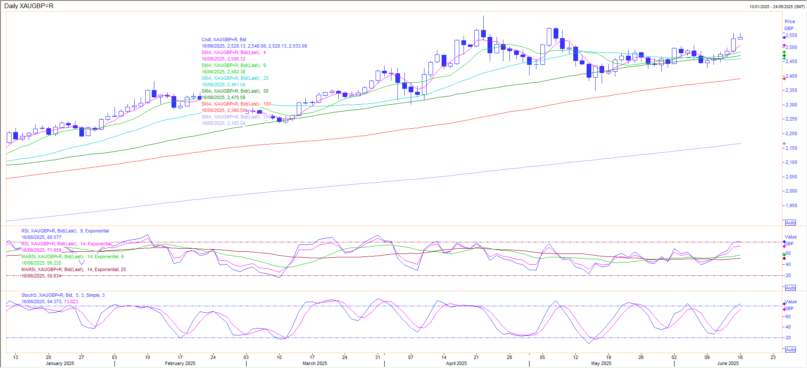Screen dimensions: 807x368
Task: Click the candle values line showing 2,533.09
Action: pos(254,46)
